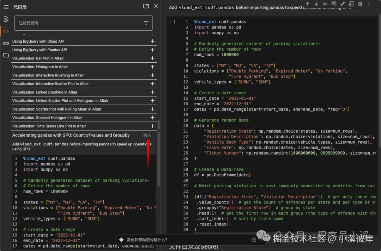The height and width of the screenshot is (251, 381).
Task: Select the Using BigQuery with Pandas API title text
Action: tap(40, 50)
